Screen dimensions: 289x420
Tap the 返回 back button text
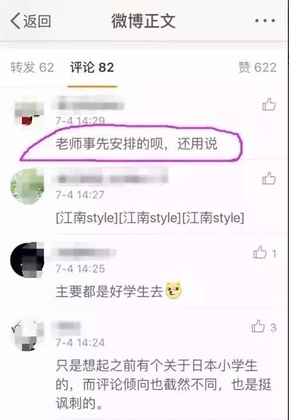[37, 21]
